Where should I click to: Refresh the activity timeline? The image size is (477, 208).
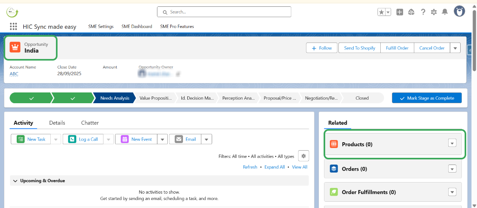coord(250,167)
